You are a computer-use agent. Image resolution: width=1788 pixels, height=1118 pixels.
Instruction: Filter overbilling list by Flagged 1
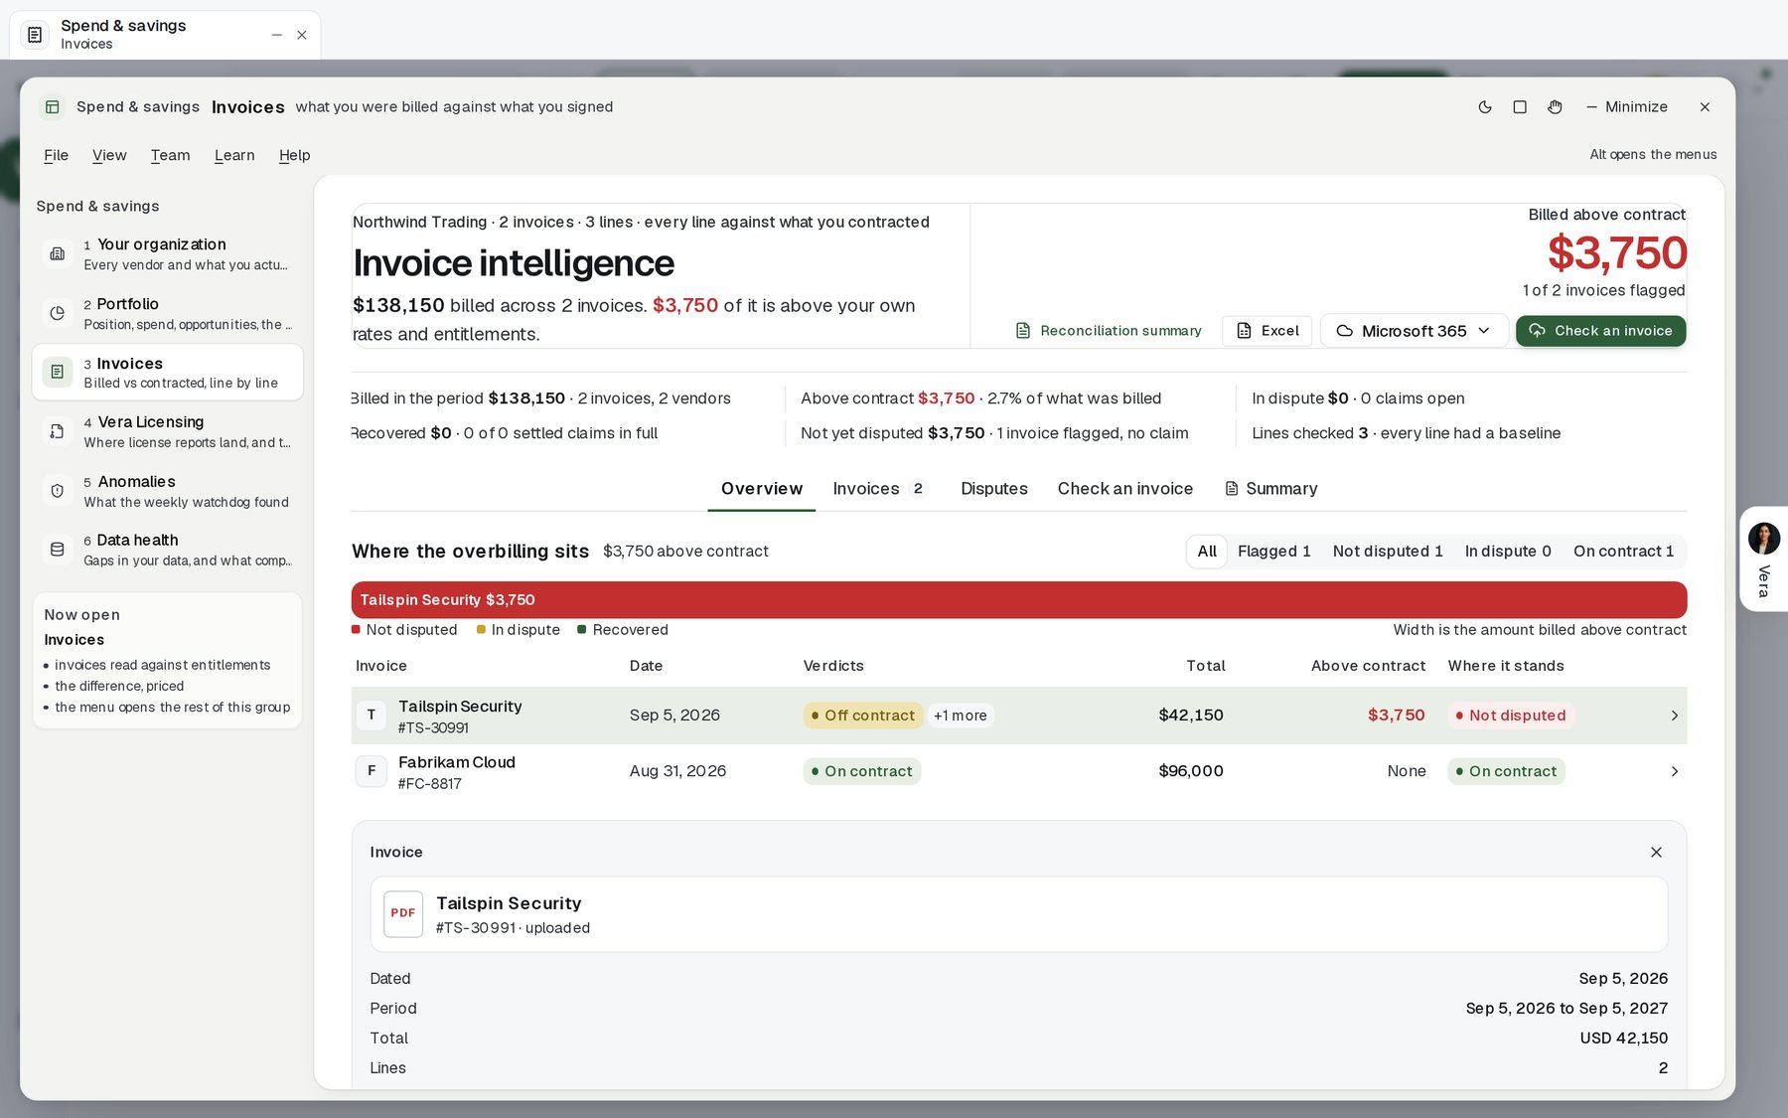tap(1274, 552)
